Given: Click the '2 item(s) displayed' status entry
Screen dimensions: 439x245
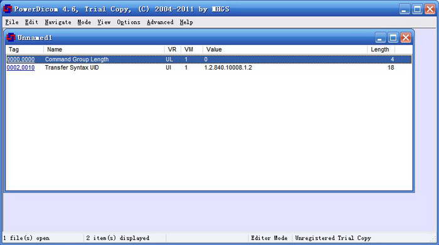Looking at the screenshot, I should (118, 238).
